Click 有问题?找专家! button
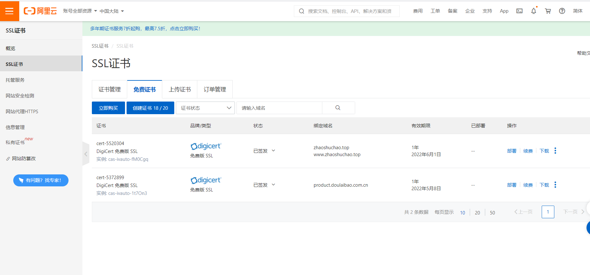 pos(41,180)
